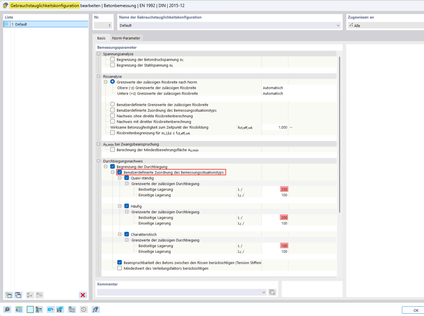Enable Begrenzung der Betondruckspannung checkbox
Image resolution: width=424 pixels, height=316 pixels.
(113, 60)
